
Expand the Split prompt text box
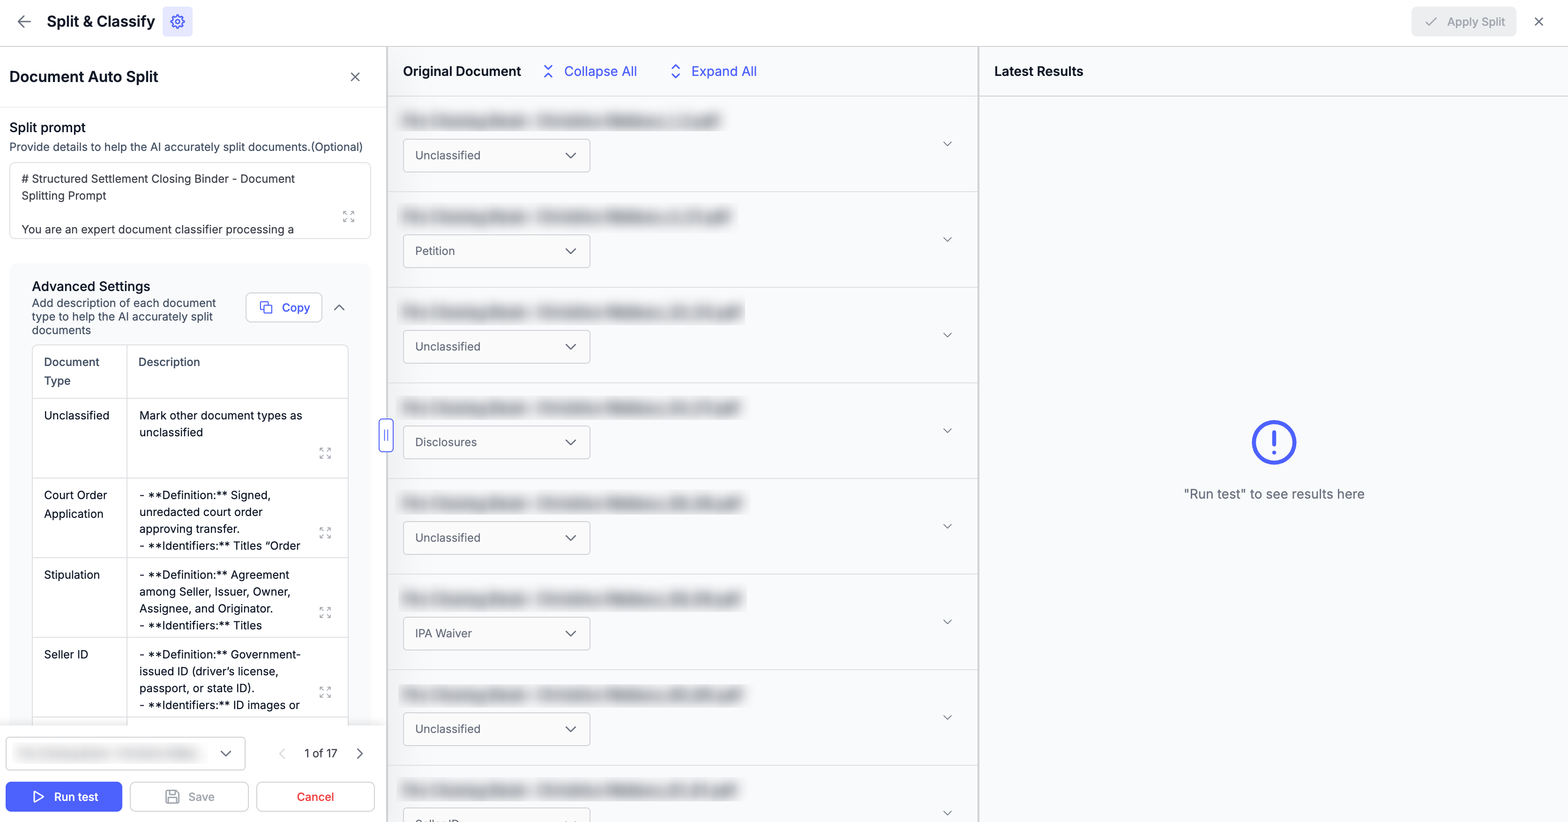348,217
